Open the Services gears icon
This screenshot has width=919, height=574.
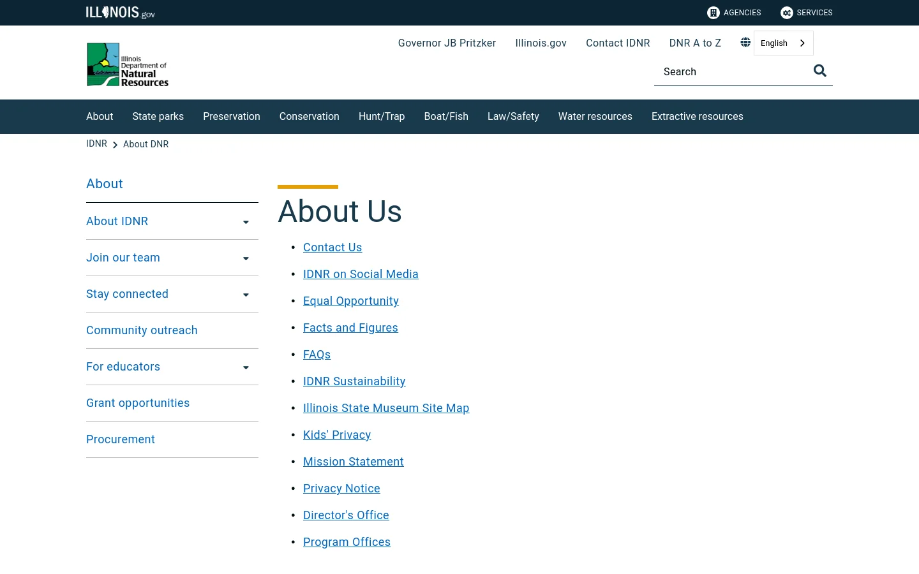[787, 13]
